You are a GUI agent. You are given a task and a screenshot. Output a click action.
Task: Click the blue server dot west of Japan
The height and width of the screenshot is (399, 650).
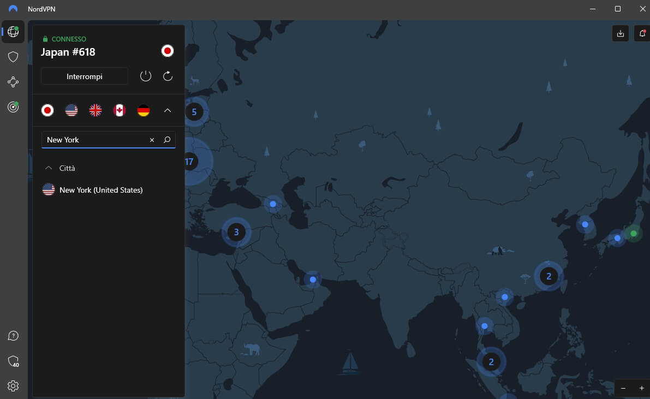point(617,238)
